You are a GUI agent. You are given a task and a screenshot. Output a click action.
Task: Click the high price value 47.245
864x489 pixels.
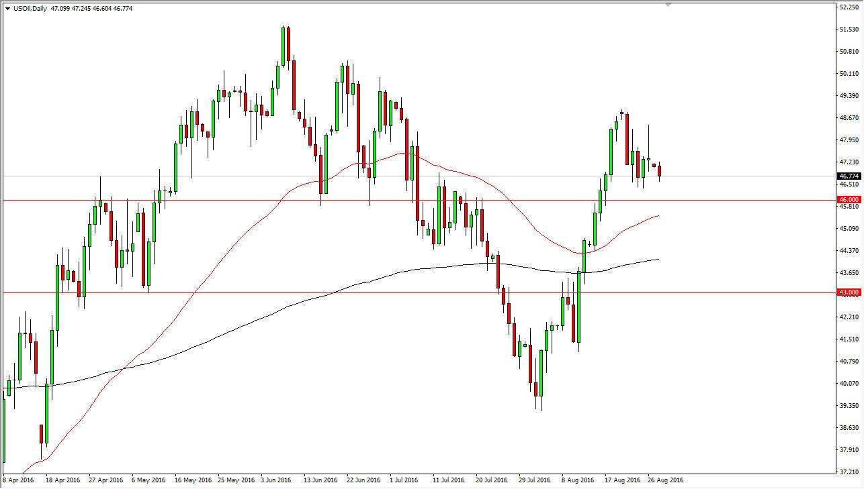coord(82,9)
